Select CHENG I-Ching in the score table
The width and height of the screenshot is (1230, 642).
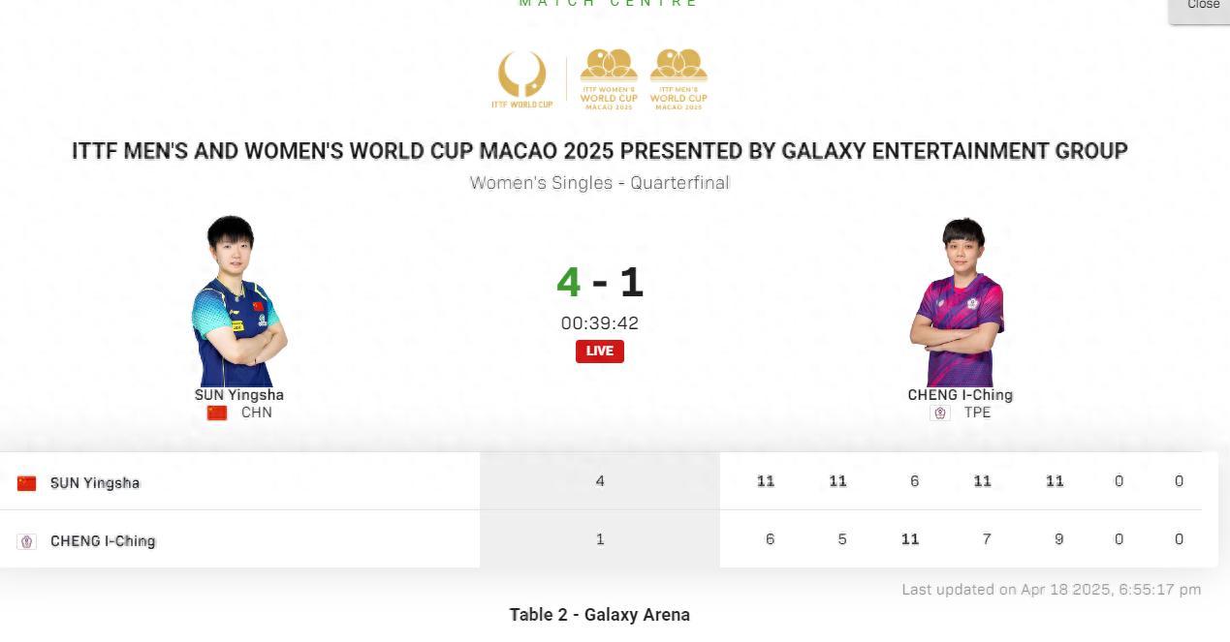103,541
